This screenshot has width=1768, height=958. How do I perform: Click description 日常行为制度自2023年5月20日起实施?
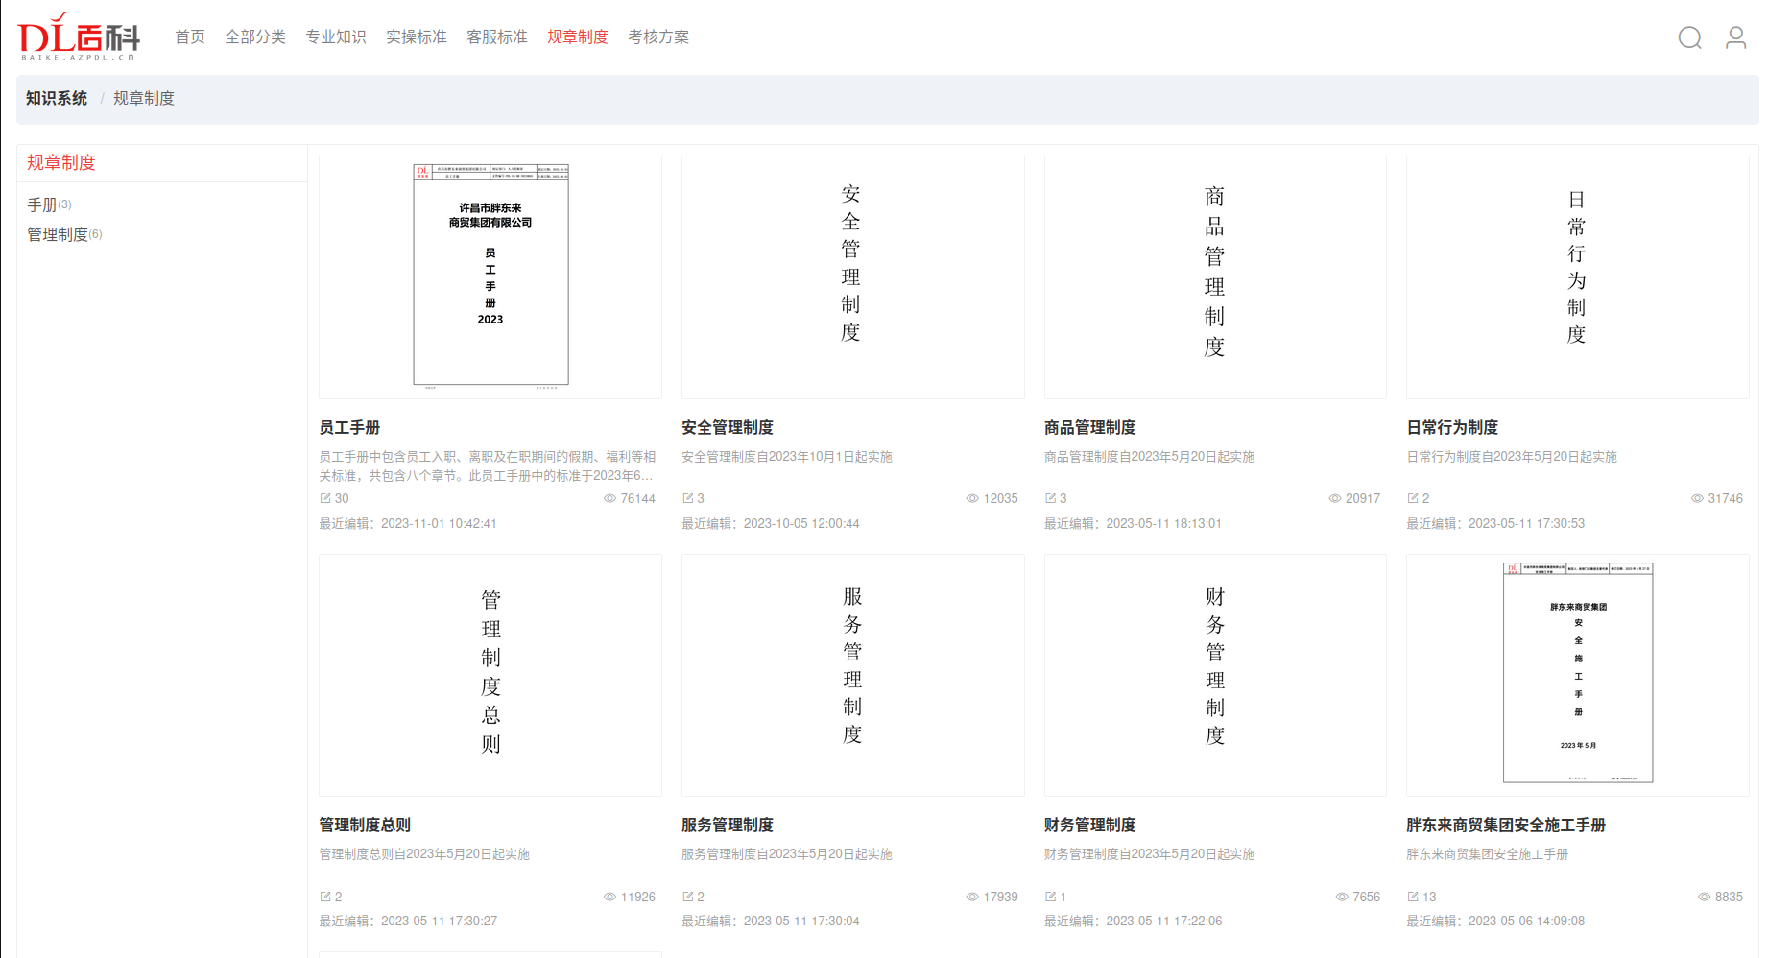[x=1512, y=457]
